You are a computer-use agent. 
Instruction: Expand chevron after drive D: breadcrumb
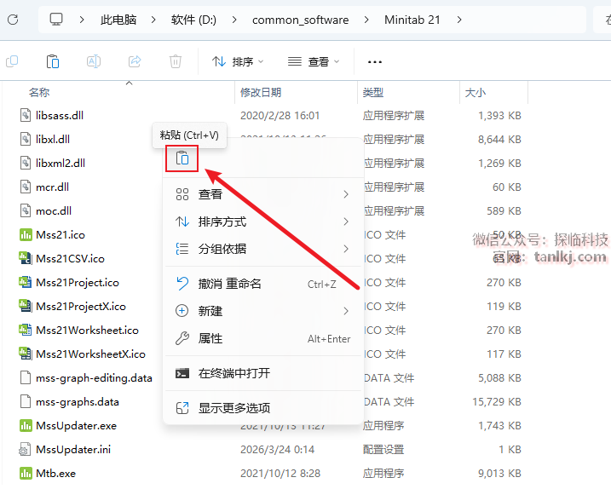click(233, 20)
